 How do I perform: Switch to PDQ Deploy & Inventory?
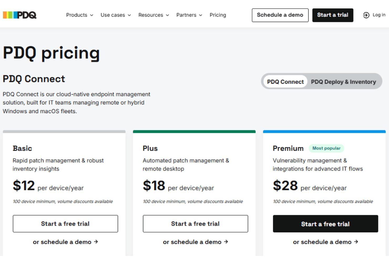pos(344,82)
